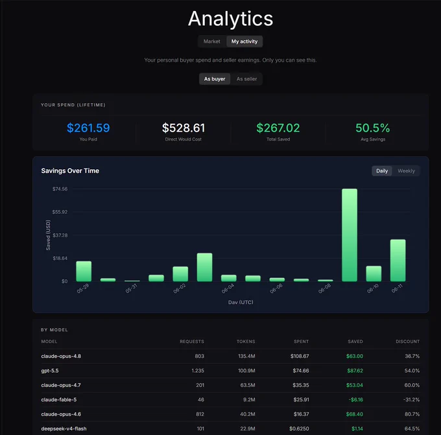Click the -31.2% discount value

(x=411, y=399)
